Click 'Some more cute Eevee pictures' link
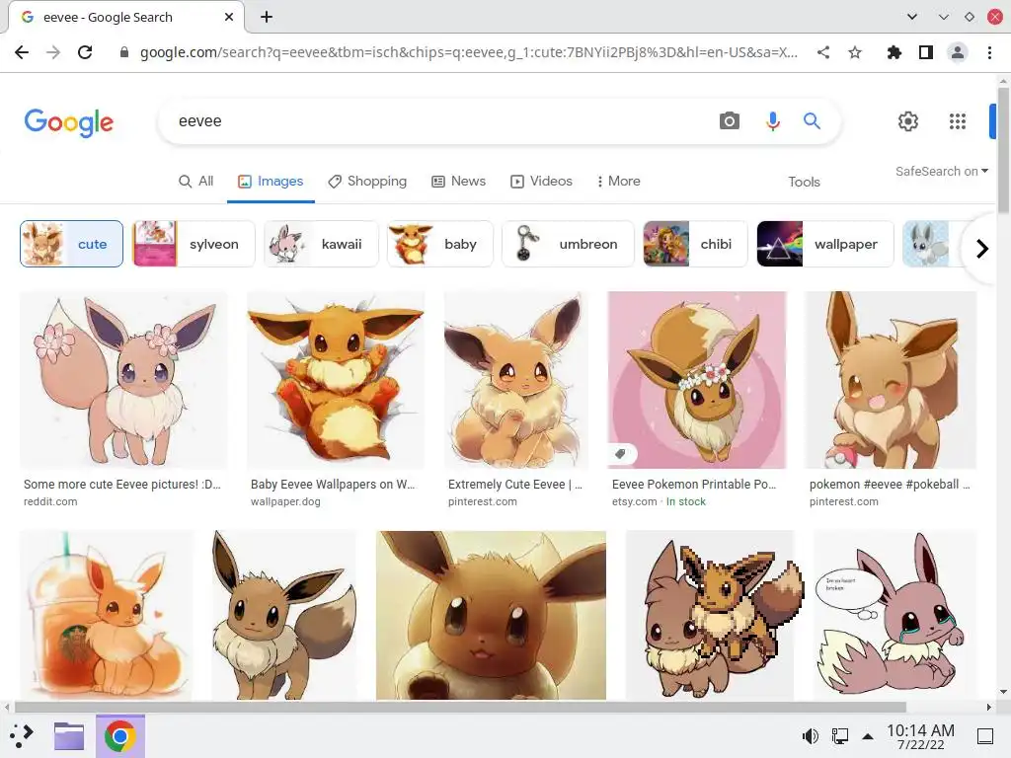 point(121,484)
